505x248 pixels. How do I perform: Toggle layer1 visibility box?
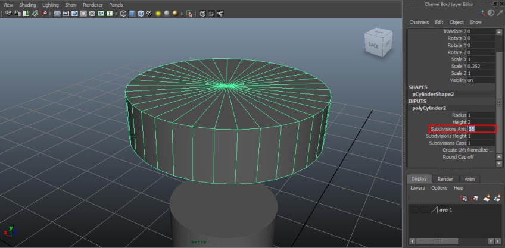click(x=415, y=210)
